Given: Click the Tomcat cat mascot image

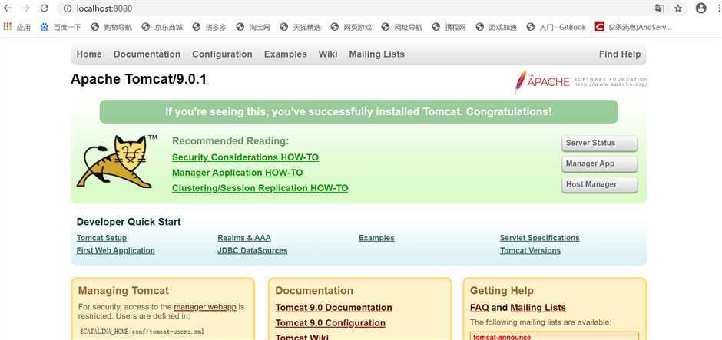Looking at the screenshot, I should [115, 161].
